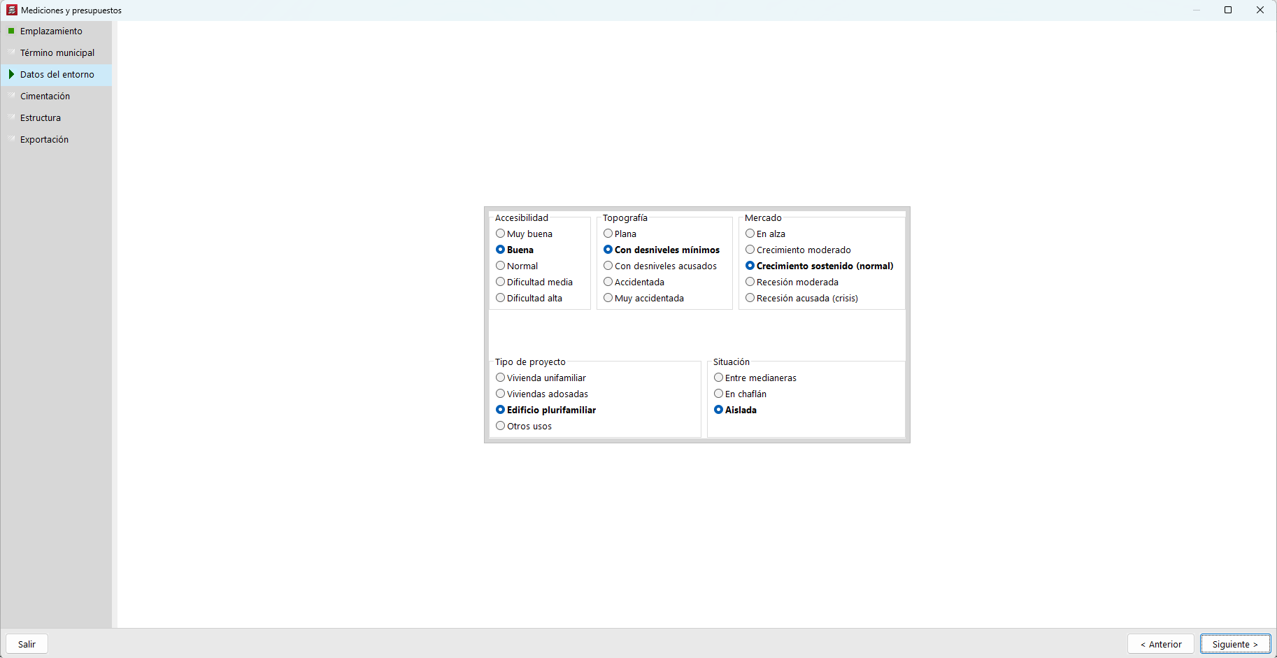Proceed with the Siguiente button

click(x=1235, y=644)
